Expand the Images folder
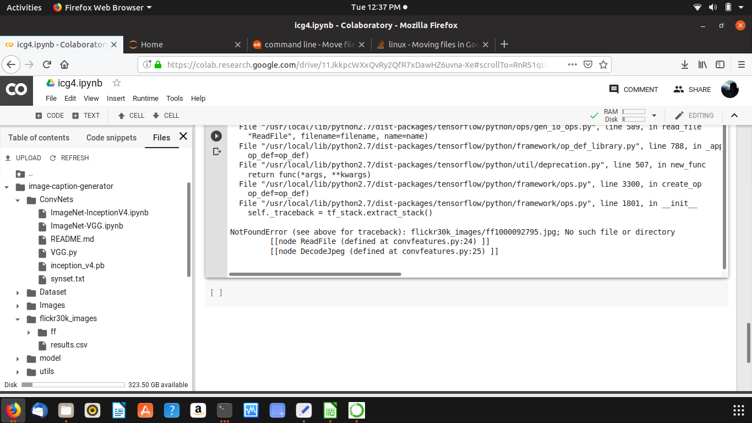This screenshot has width=752, height=423. (18, 306)
